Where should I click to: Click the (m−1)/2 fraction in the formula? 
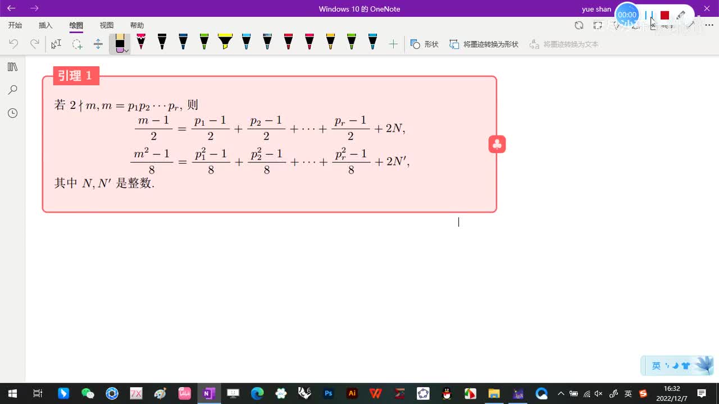tap(153, 128)
